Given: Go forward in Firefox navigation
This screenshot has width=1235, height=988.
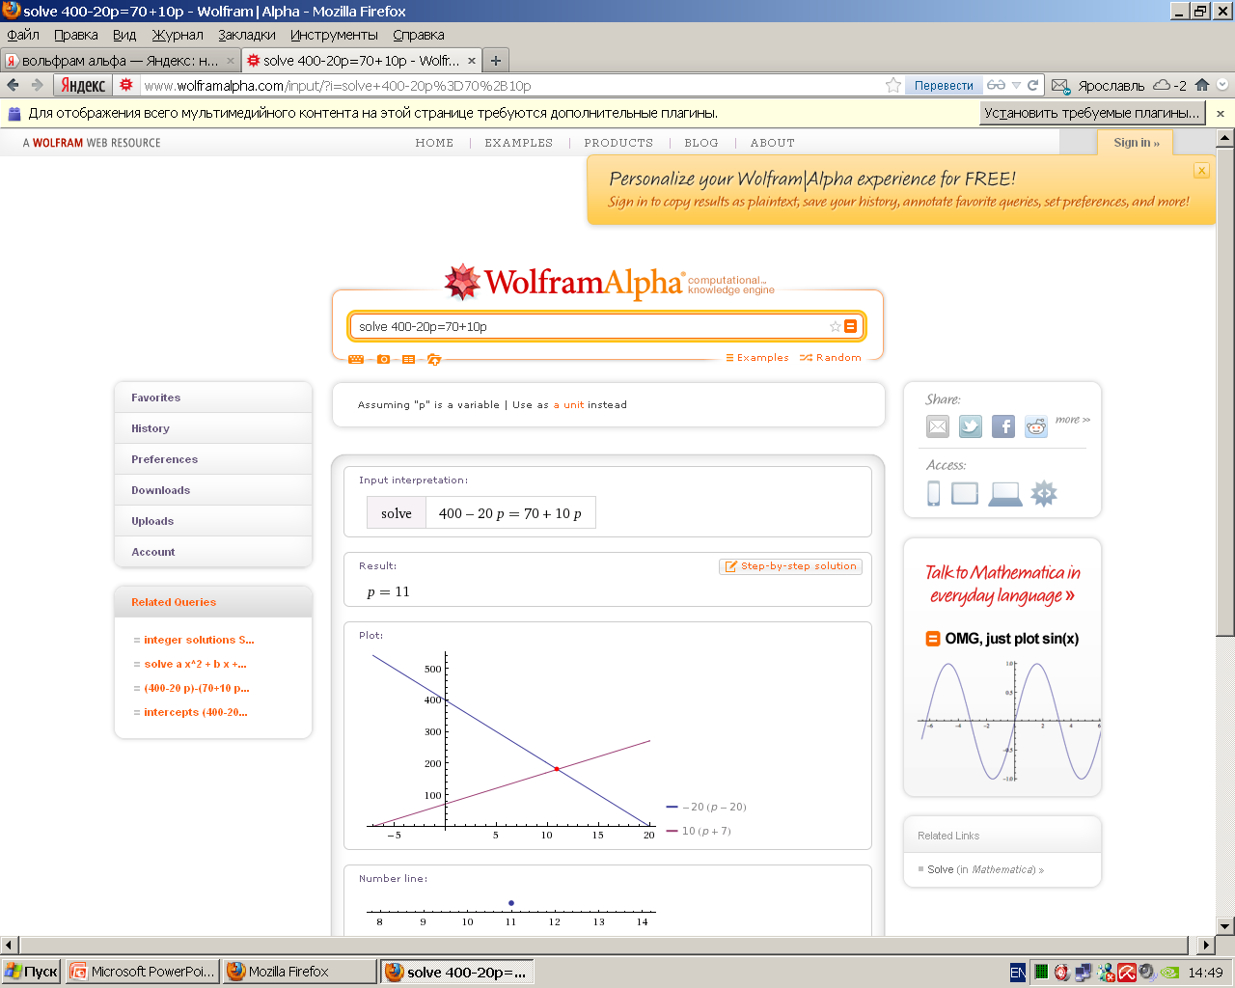Looking at the screenshot, I should (37, 85).
